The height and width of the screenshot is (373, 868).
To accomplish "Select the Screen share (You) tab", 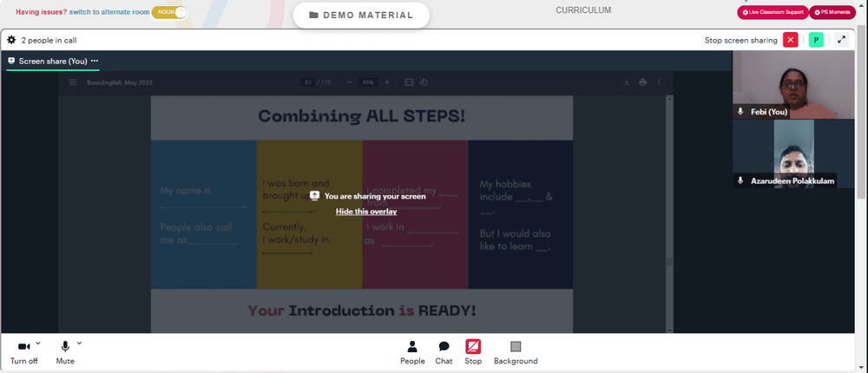I will [48, 61].
